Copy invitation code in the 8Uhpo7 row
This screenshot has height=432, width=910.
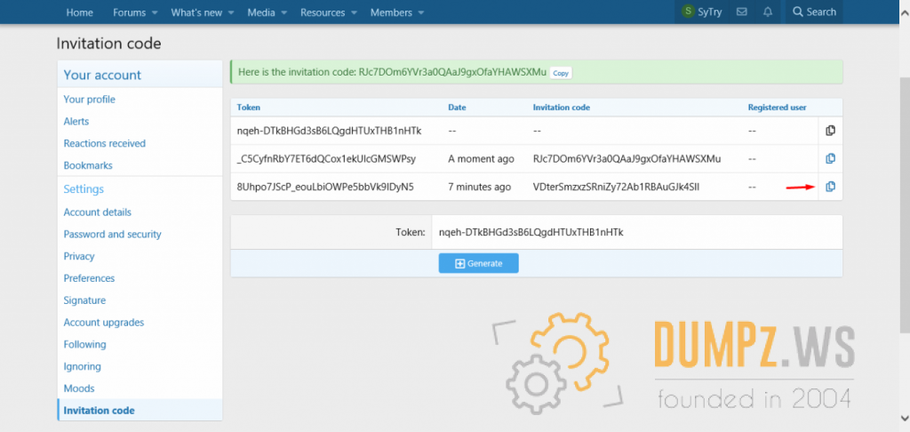point(830,187)
